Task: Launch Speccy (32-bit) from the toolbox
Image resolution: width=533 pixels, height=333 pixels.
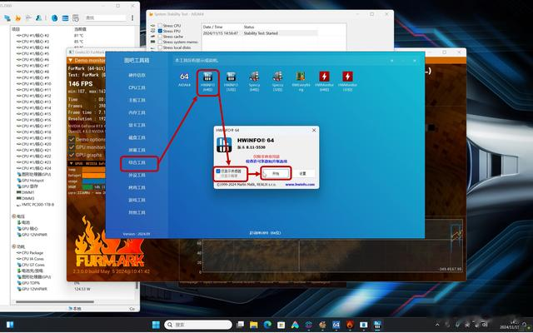Action: tap(277, 82)
